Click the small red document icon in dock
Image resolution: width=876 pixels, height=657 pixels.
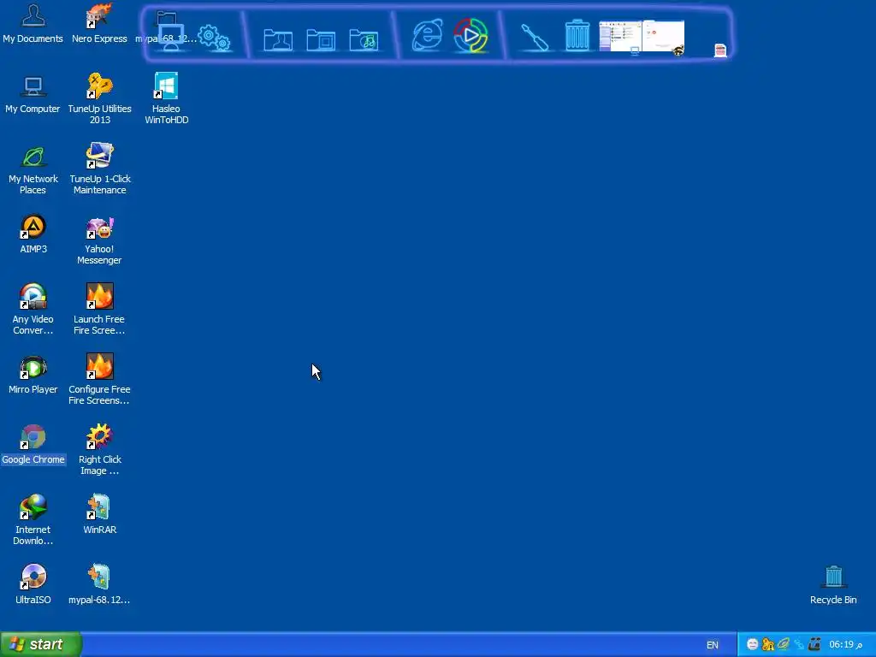pyautogui.click(x=720, y=50)
